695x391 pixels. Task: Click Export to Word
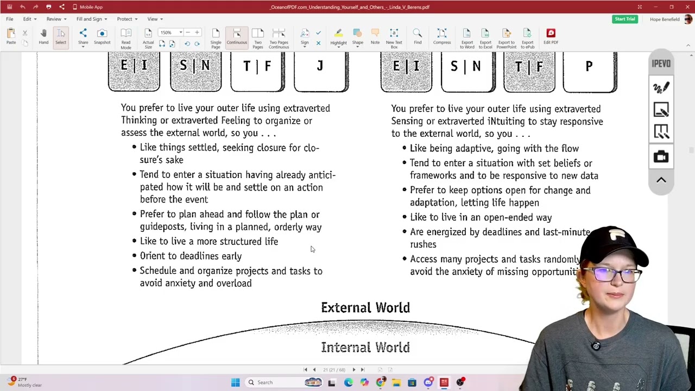[x=467, y=39]
